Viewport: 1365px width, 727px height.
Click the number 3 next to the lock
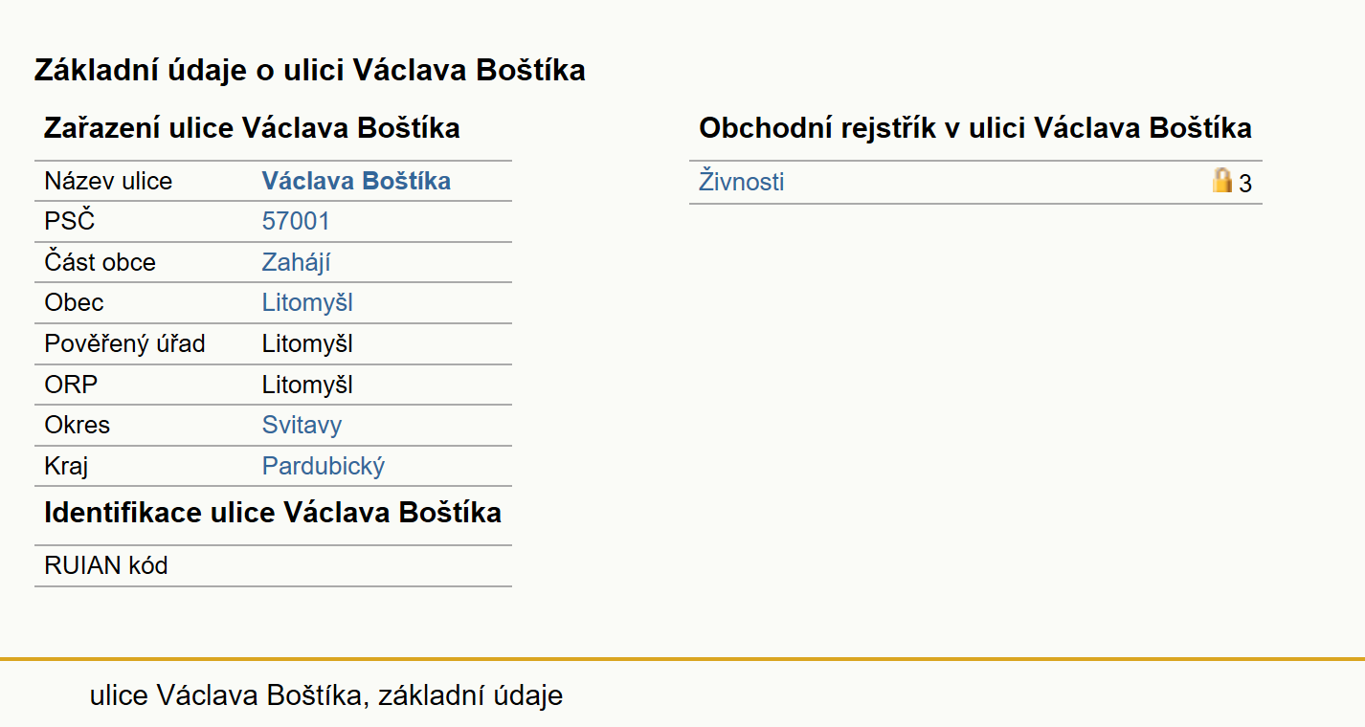(1245, 184)
